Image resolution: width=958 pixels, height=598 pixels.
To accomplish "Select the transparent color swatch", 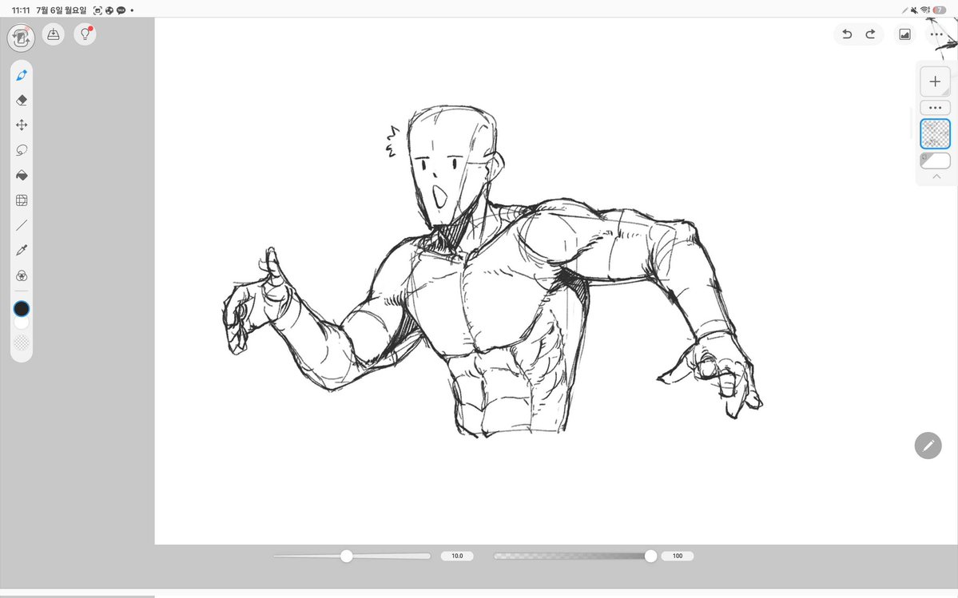I will (x=22, y=343).
